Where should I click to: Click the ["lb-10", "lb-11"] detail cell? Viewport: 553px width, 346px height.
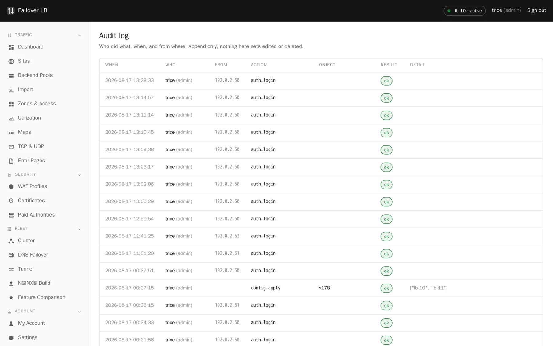coord(429,288)
